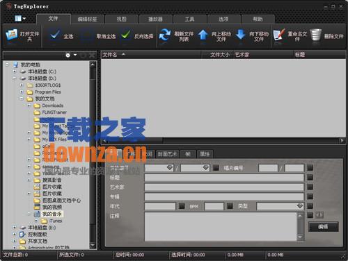Viewport: 348px width, 261px height.
Task: Click the rename file pencil icon
Action: (x=278, y=35)
